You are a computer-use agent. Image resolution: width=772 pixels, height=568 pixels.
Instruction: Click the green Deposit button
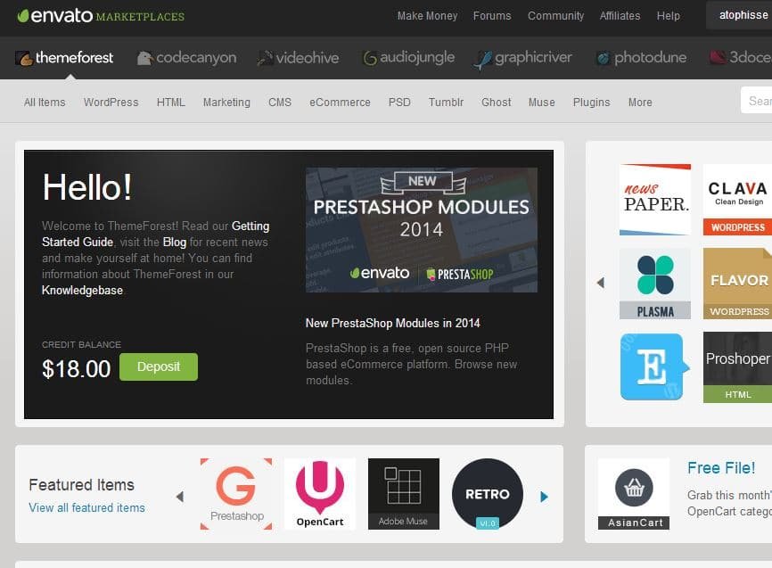159,366
